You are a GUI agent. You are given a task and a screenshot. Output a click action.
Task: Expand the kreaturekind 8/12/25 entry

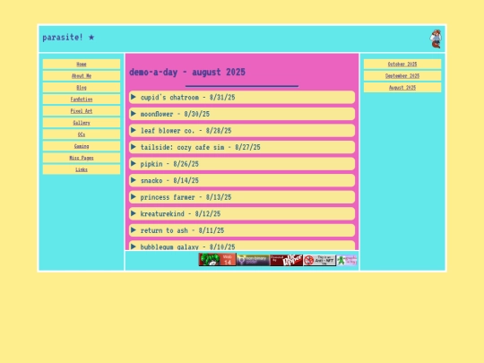click(x=242, y=214)
